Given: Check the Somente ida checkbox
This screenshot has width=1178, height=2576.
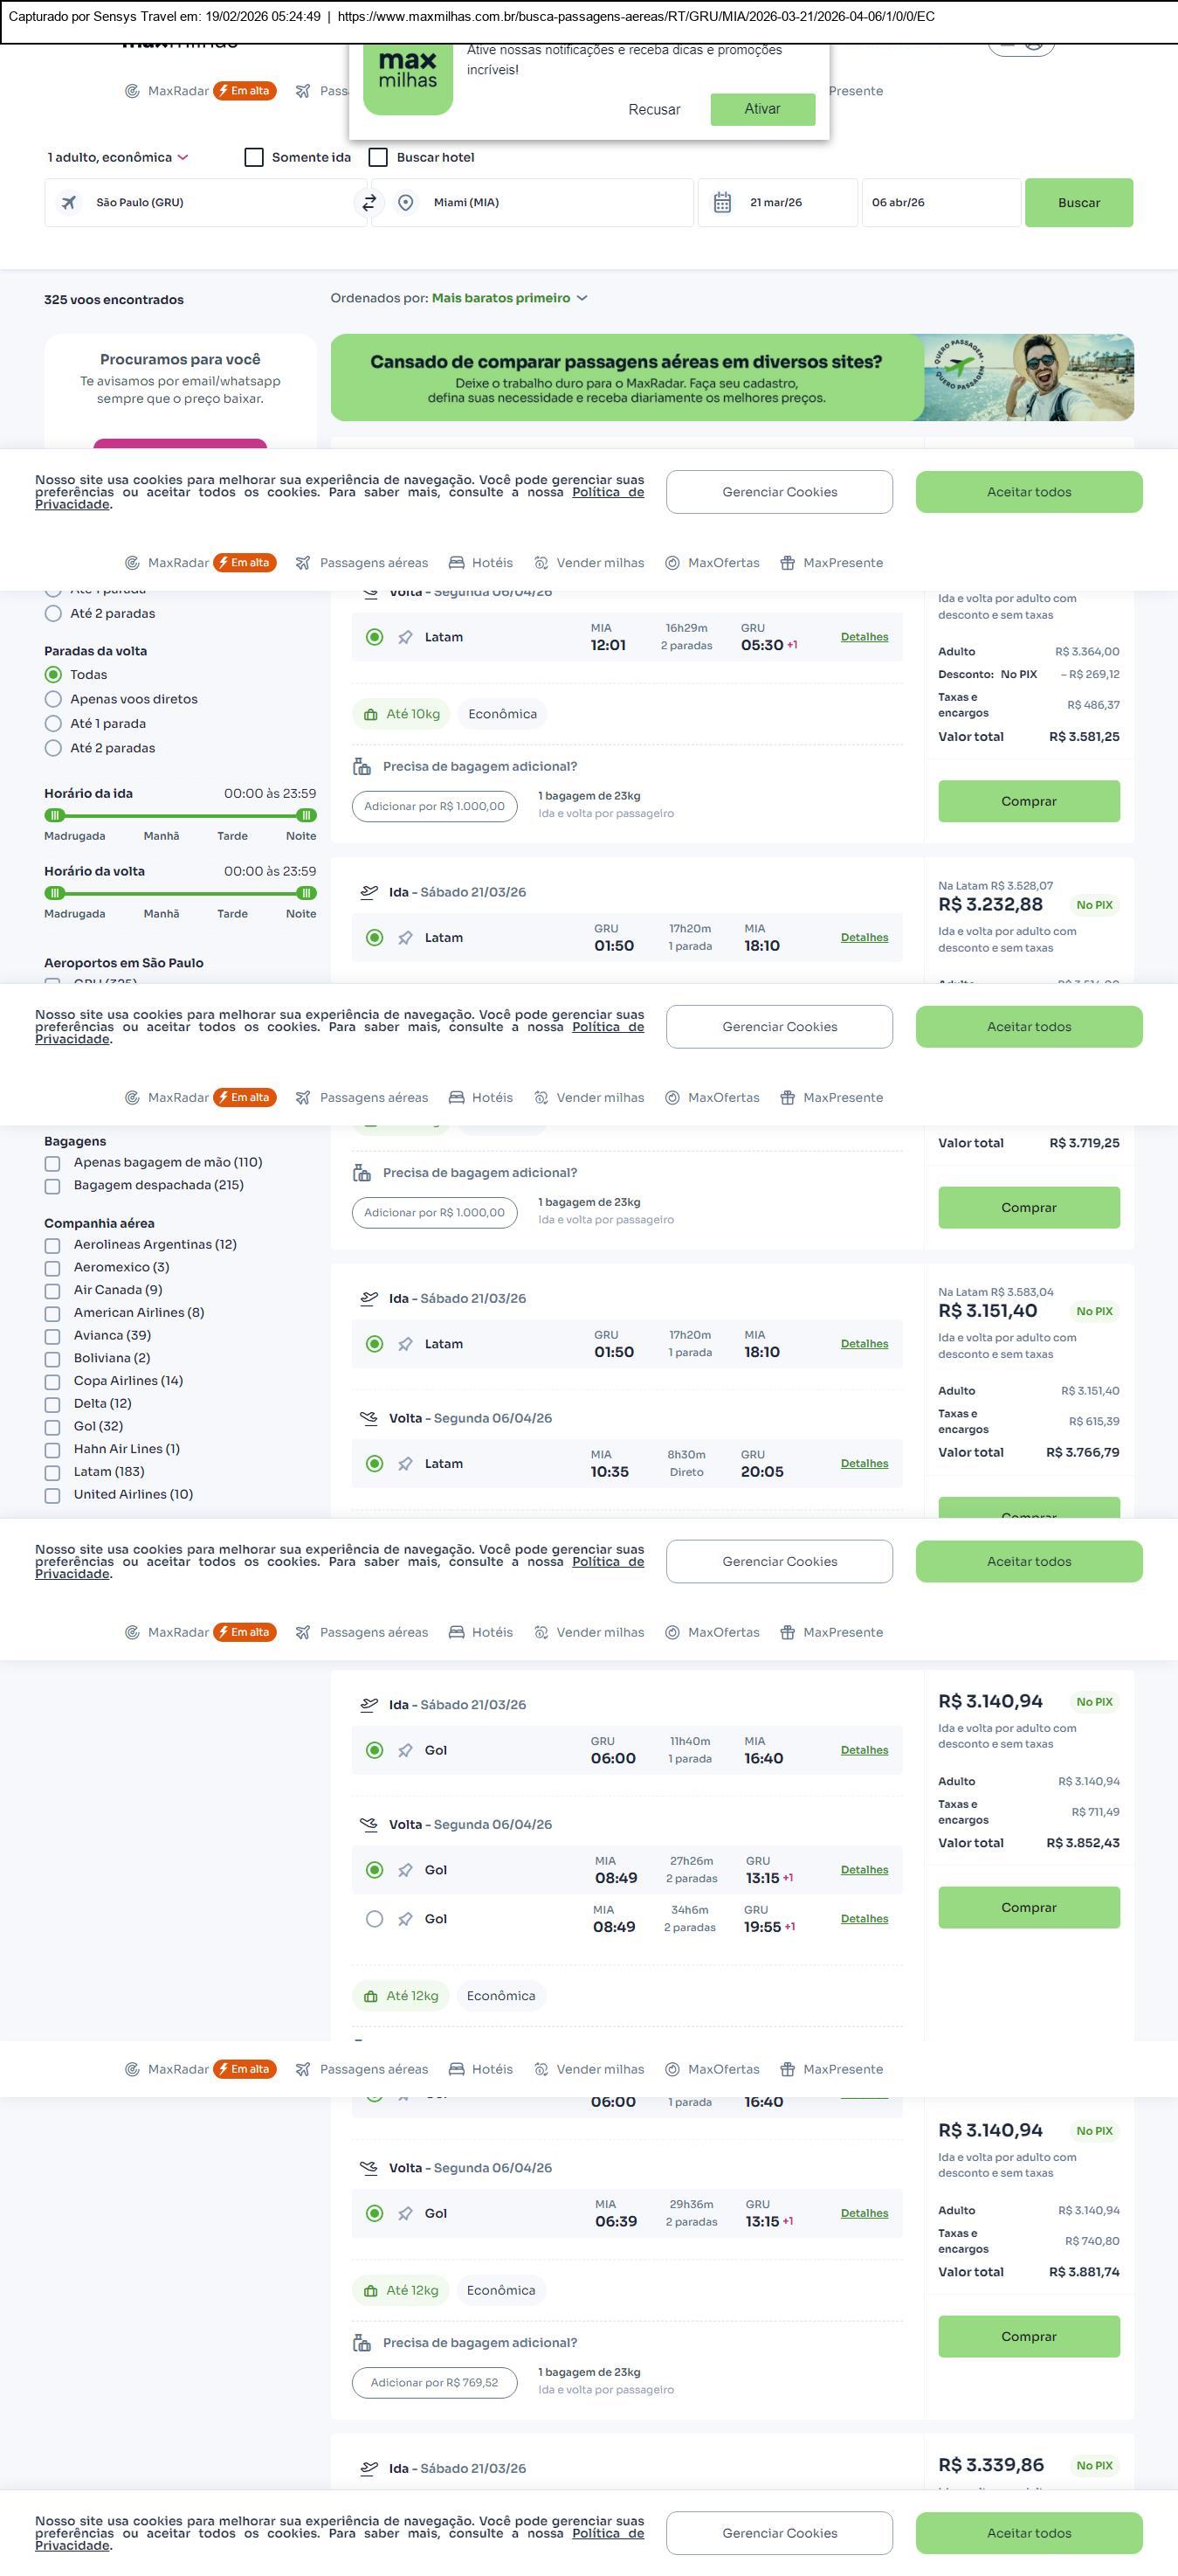Looking at the screenshot, I should (x=255, y=158).
